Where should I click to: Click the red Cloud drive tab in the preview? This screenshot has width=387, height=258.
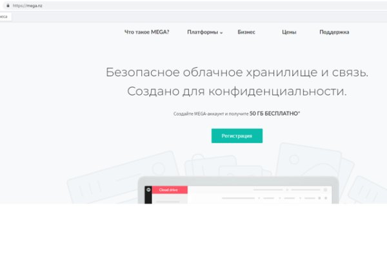coord(169,190)
